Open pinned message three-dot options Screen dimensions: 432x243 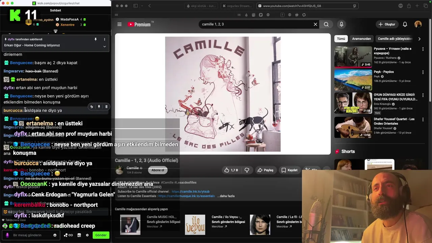coord(104,39)
